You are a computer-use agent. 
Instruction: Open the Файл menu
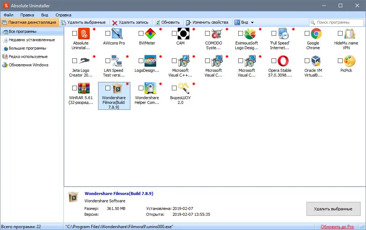[8, 15]
